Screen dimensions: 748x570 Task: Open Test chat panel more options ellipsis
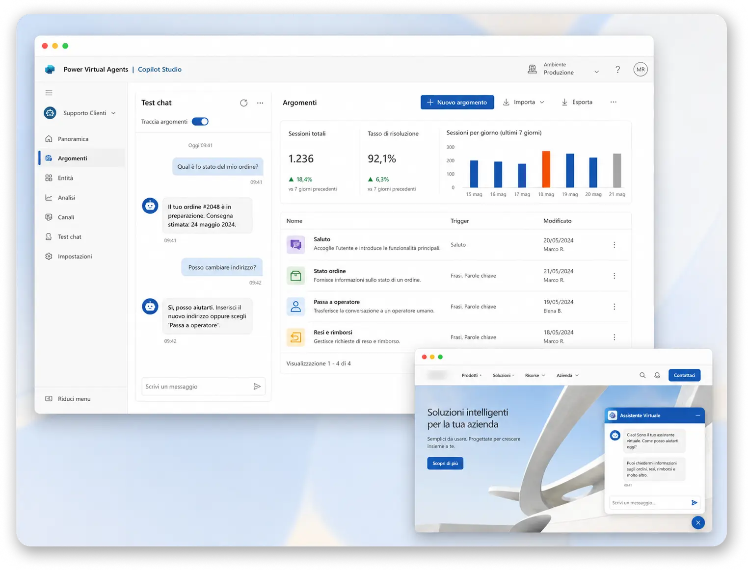[x=260, y=103]
